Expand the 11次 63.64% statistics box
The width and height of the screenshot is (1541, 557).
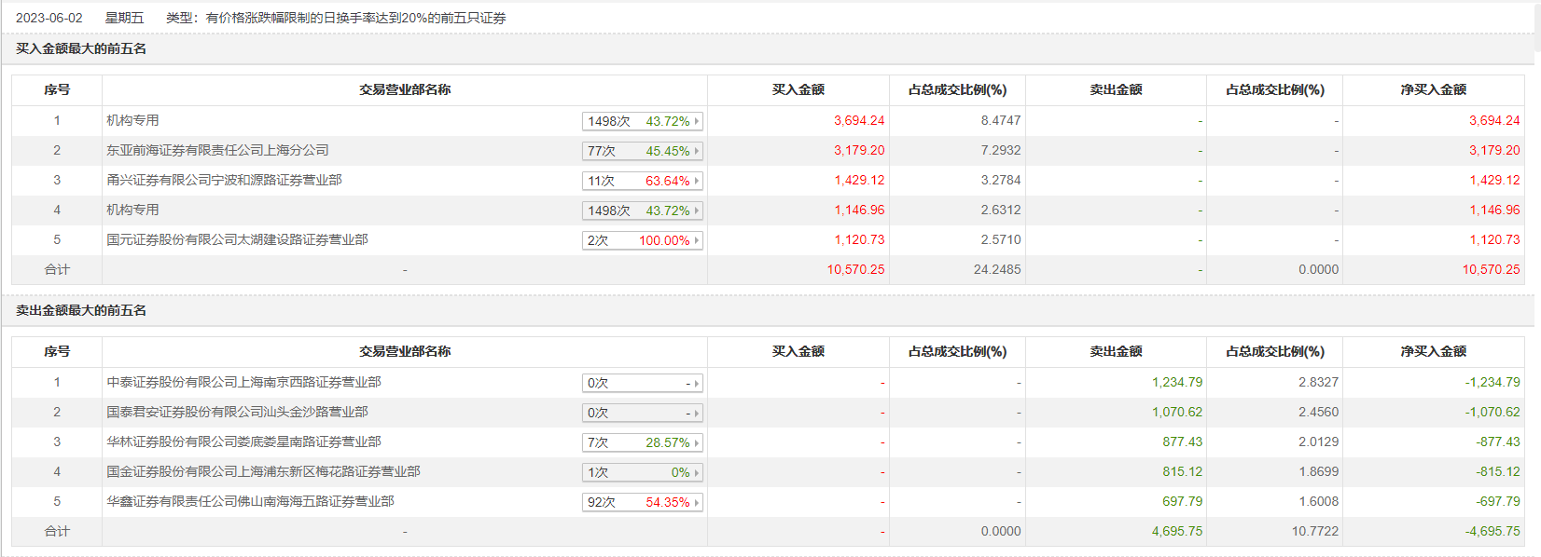click(x=642, y=181)
